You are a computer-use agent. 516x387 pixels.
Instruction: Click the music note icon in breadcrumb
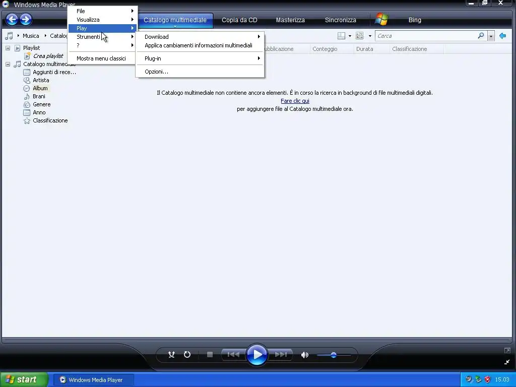coord(9,36)
